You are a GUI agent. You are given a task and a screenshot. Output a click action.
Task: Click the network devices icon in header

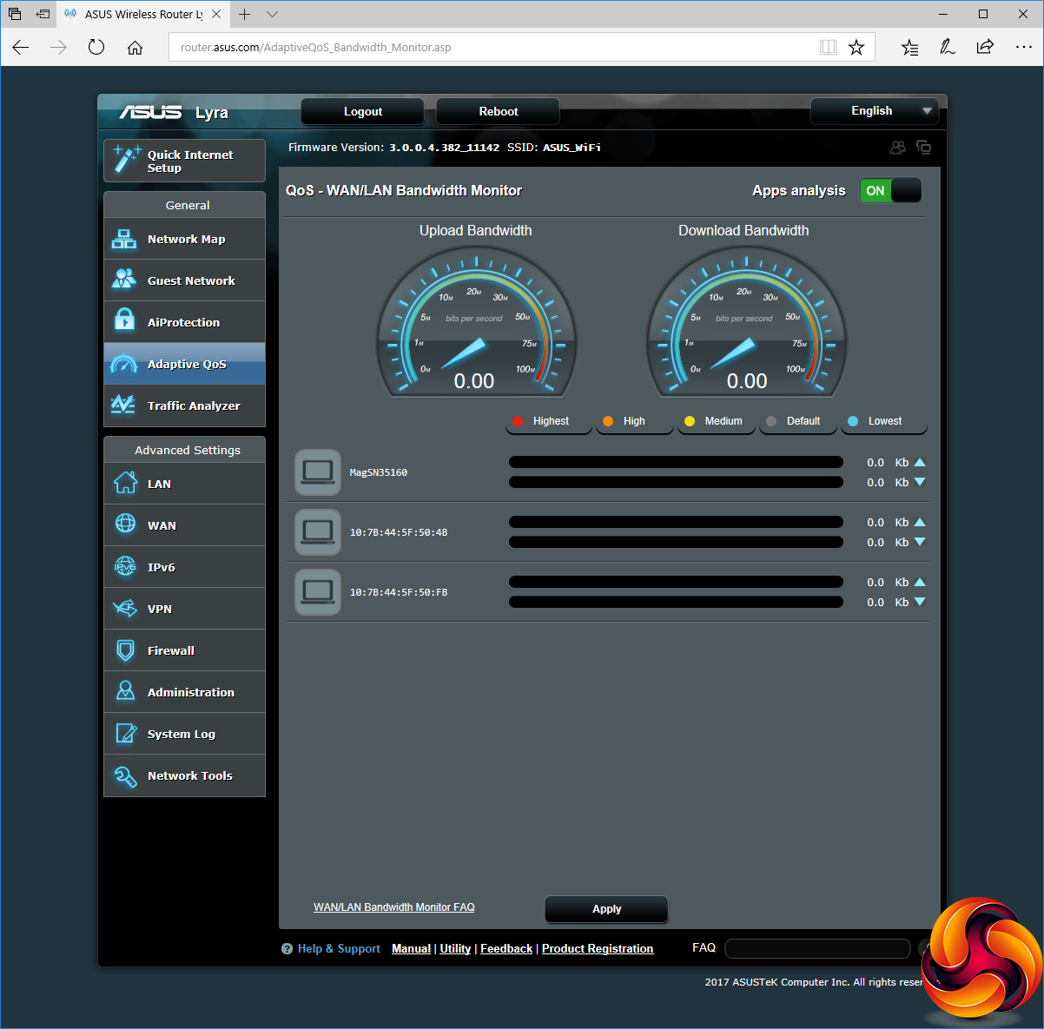pos(923,148)
